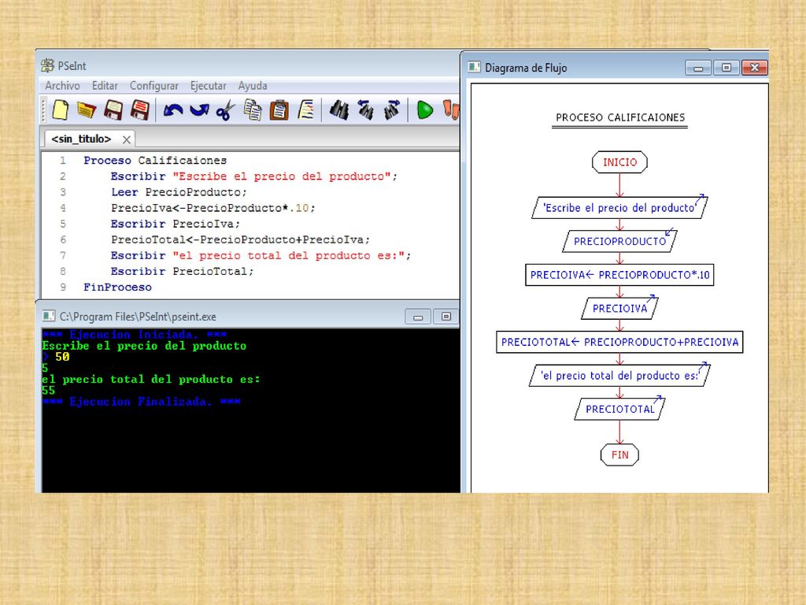Paste with the clipboard icon
The image size is (806, 605).
(279, 109)
